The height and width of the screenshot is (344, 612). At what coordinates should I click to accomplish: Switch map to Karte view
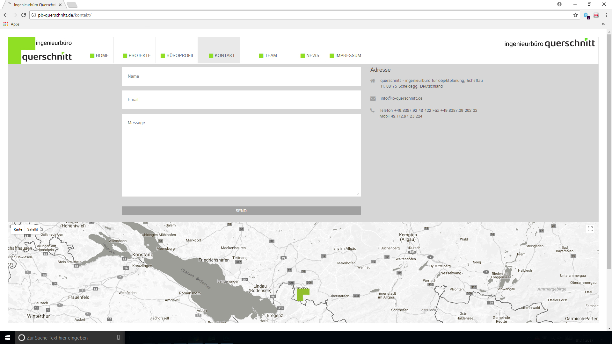pyautogui.click(x=18, y=229)
